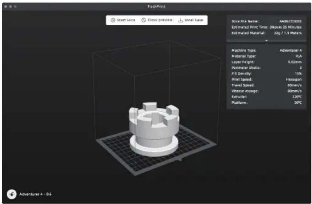Click the Estimated Material value 32g

288,33
